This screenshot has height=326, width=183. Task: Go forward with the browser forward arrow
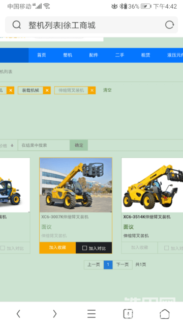(55, 314)
